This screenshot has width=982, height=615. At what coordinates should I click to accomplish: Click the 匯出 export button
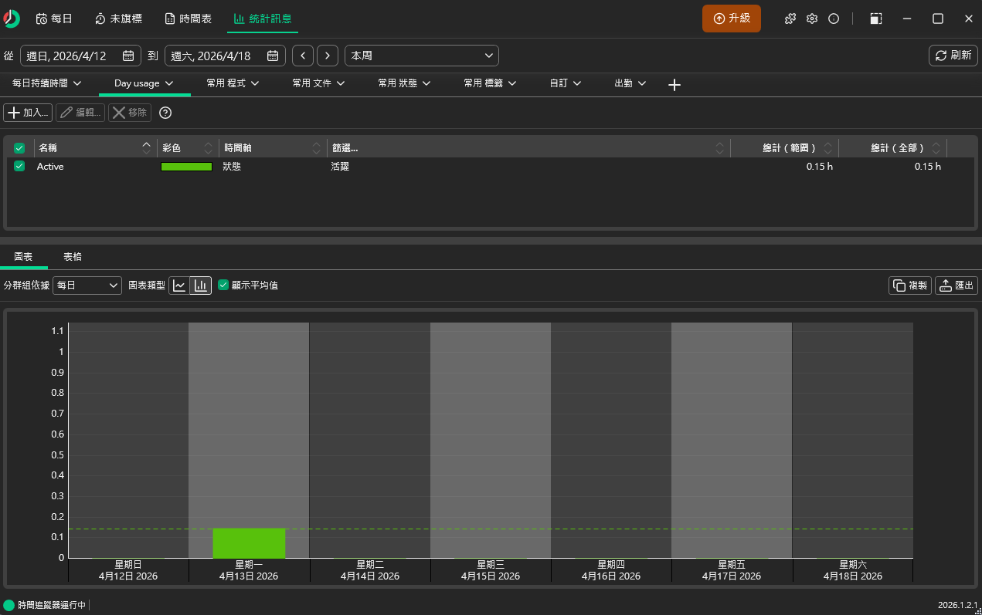click(x=956, y=286)
